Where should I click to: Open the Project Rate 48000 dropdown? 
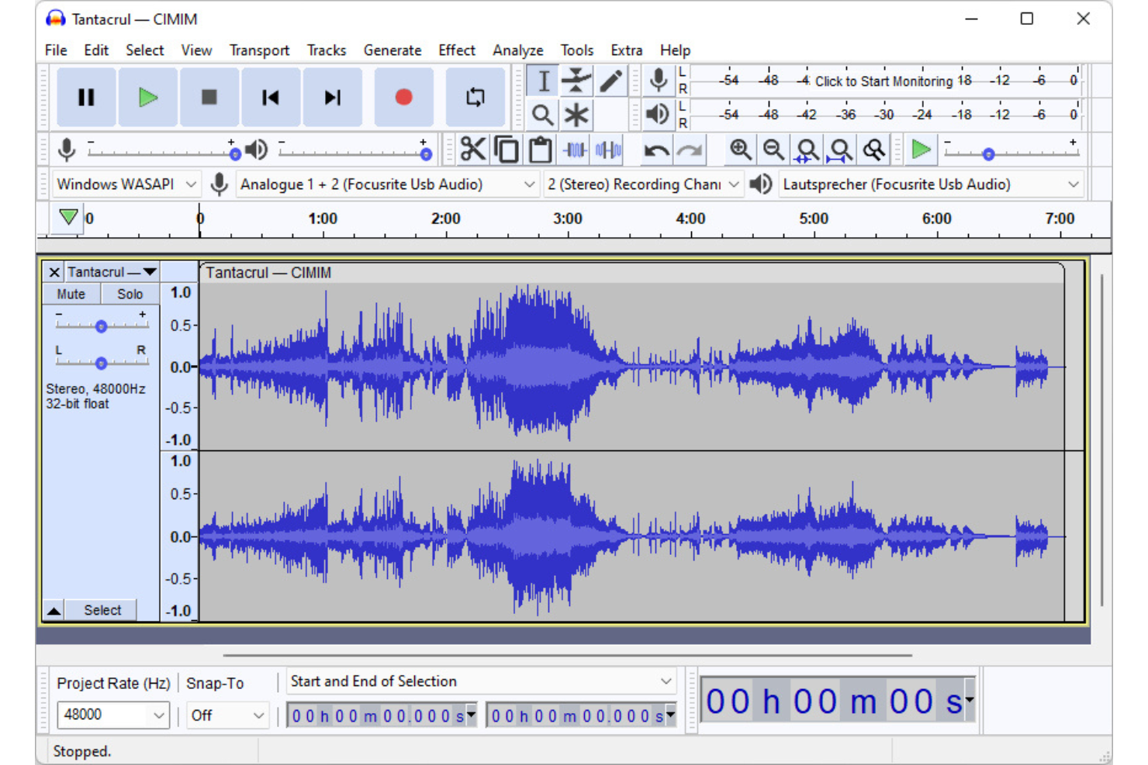113,715
